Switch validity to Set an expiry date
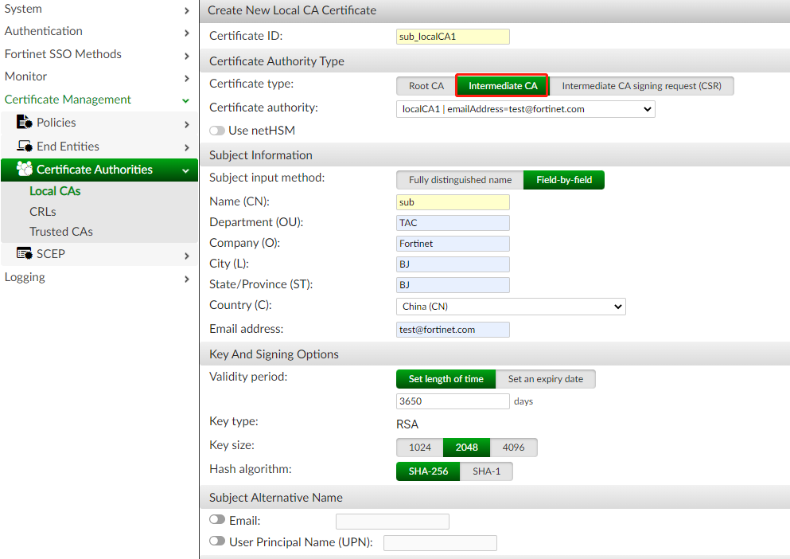Screen dimensions: 790x559 [x=545, y=379]
